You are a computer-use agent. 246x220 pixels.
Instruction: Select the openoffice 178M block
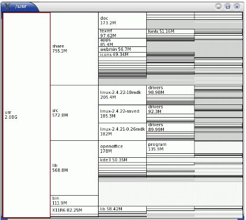click(122, 149)
